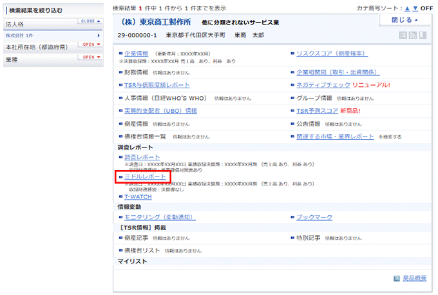Click 債権者情報一覧 text
Screen dimensions: 438x295
click(145, 137)
